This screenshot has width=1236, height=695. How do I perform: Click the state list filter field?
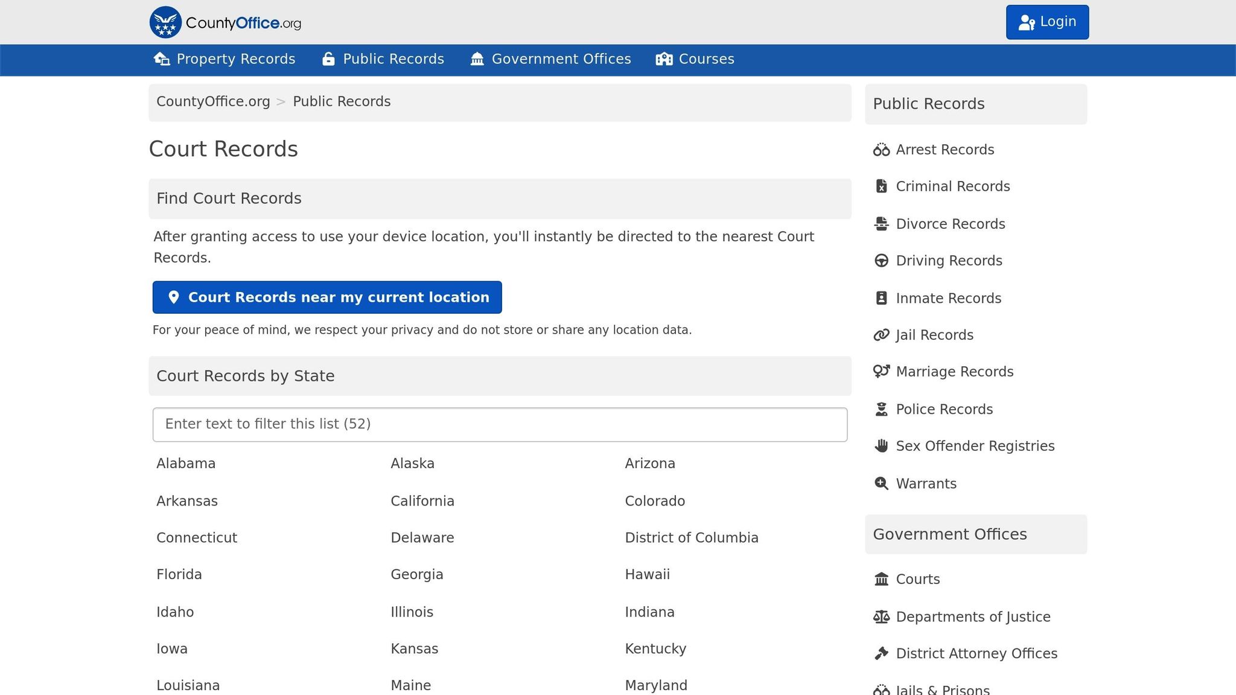point(499,424)
